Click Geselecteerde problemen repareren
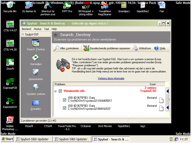 (x=107, y=48)
